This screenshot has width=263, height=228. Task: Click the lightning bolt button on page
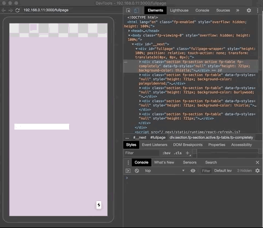point(99,205)
